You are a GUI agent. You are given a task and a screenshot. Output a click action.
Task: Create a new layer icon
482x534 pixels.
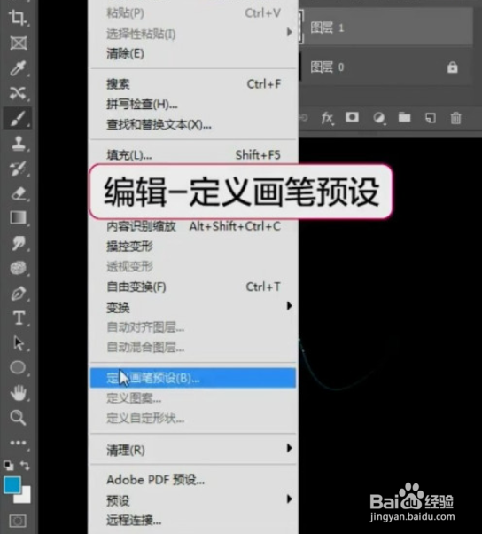[x=431, y=118]
